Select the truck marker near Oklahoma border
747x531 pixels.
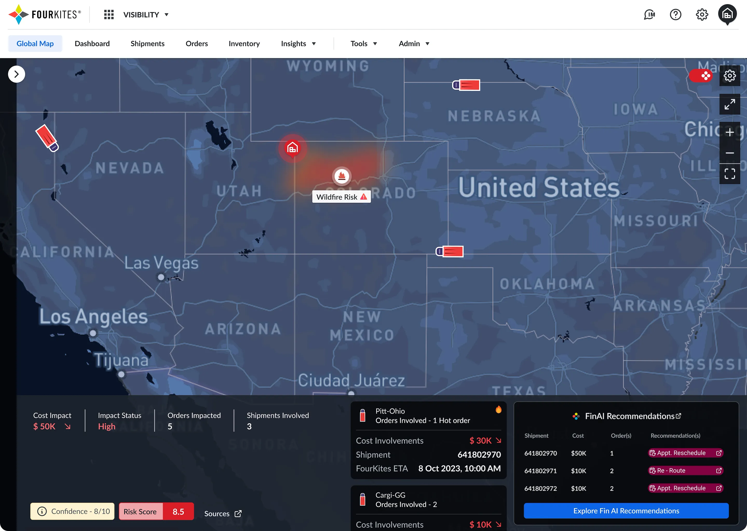coord(450,251)
